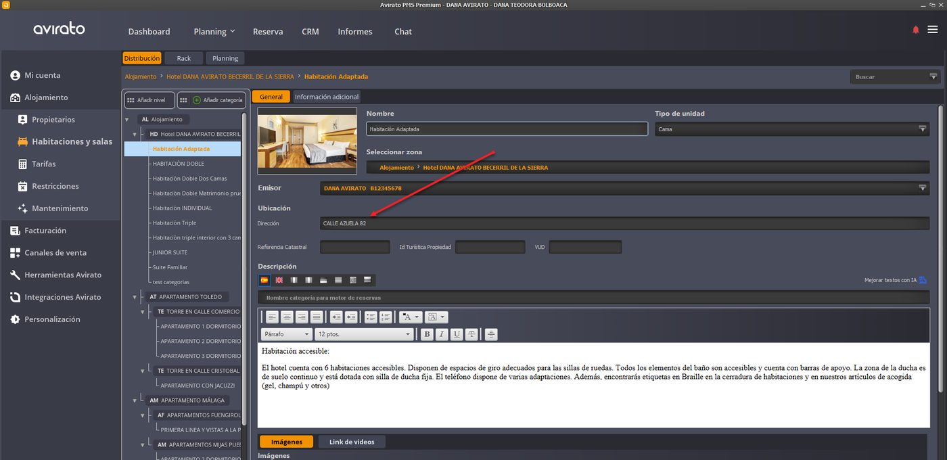This screenshot has width=947, height=460.
Task: Select JUNIOR SUITE in the tree
Action: pyautogui.click(x=170, y=252)
